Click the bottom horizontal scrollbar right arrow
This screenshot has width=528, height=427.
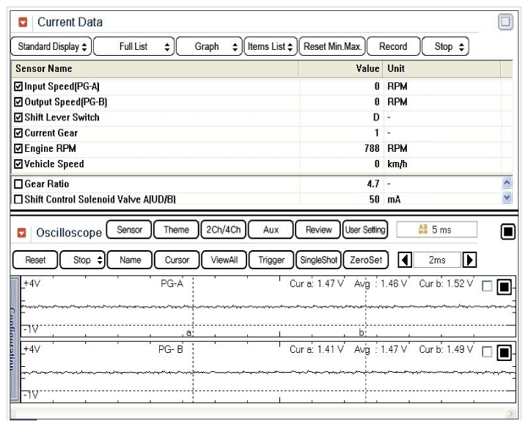pos(511,413)
